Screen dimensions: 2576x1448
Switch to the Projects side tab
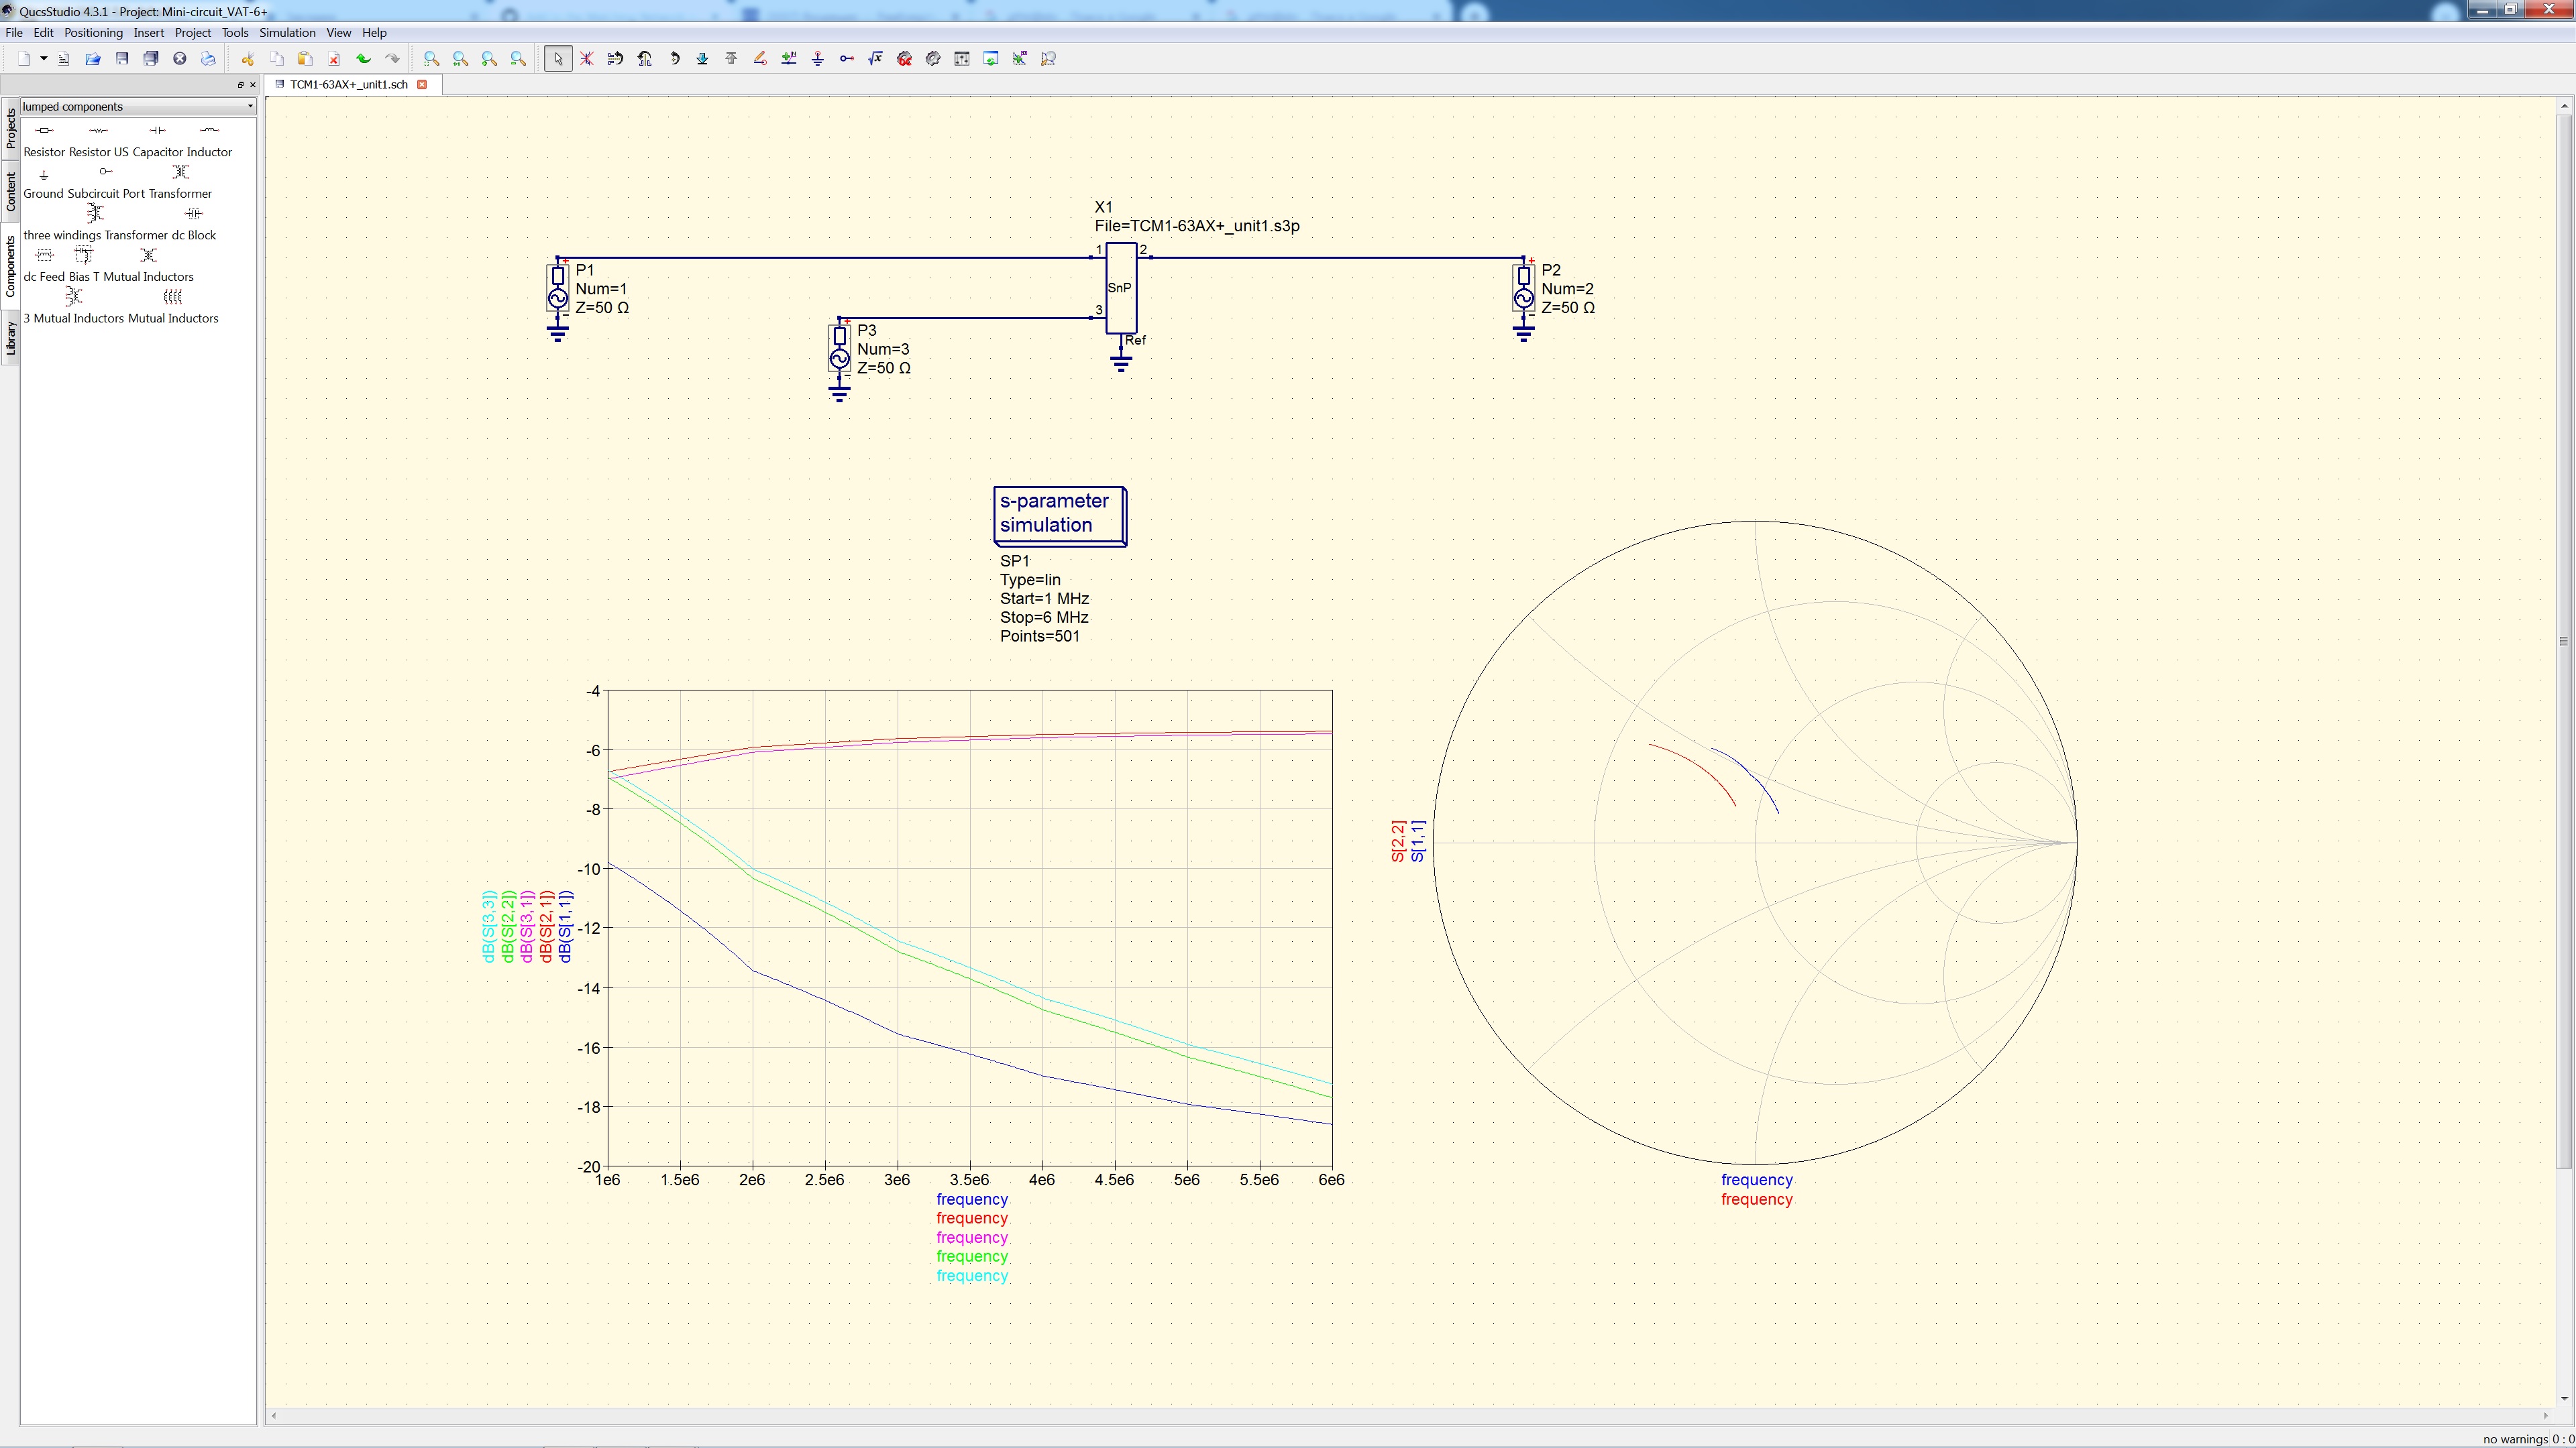pyautogui.click(x=10, y=128)
